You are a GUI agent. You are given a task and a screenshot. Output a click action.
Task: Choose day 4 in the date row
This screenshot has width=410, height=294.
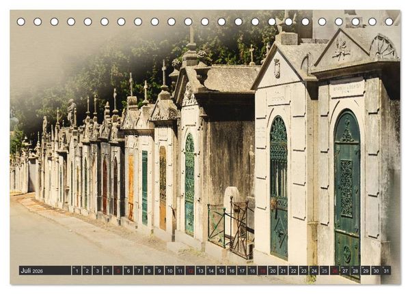click(108, 271)
